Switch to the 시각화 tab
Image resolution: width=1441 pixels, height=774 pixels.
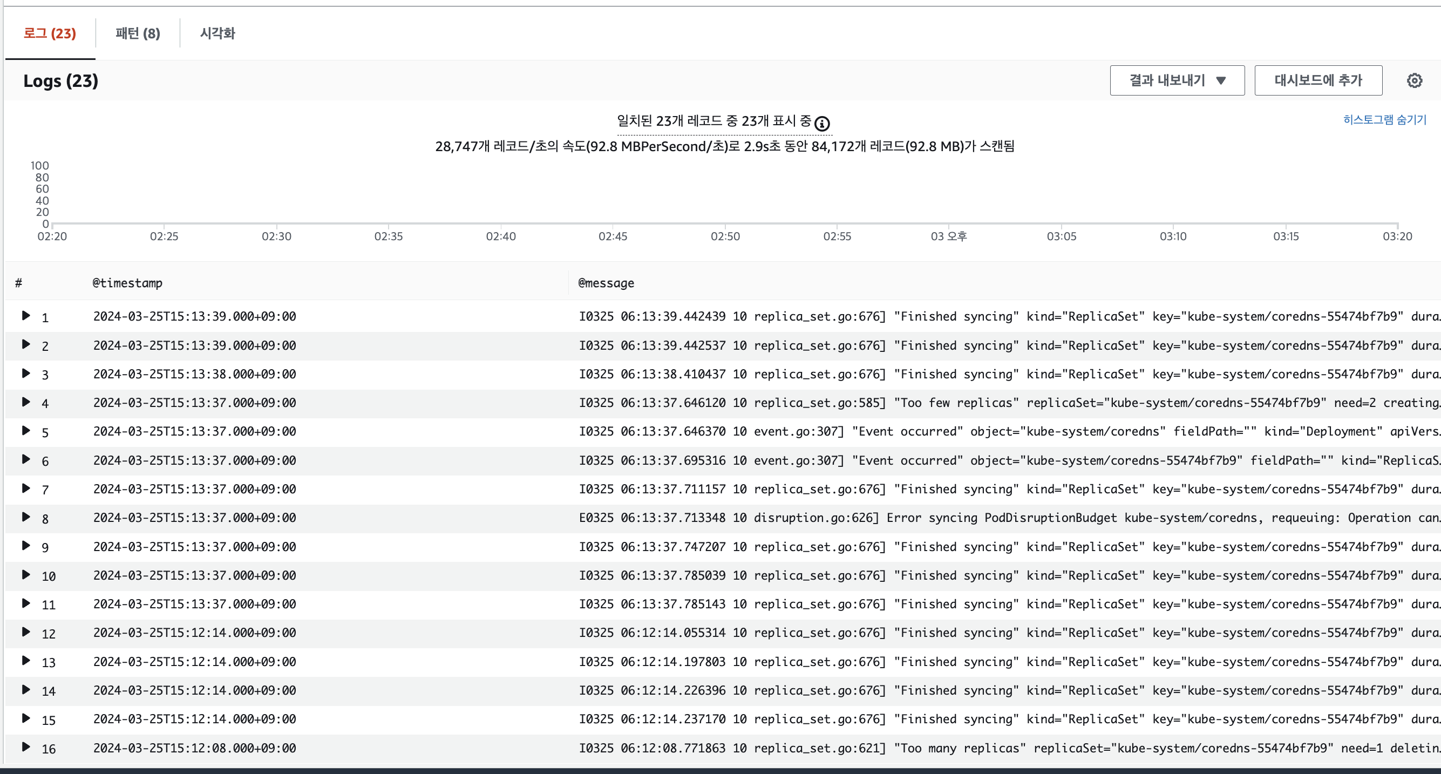click(x=217, y=33)
